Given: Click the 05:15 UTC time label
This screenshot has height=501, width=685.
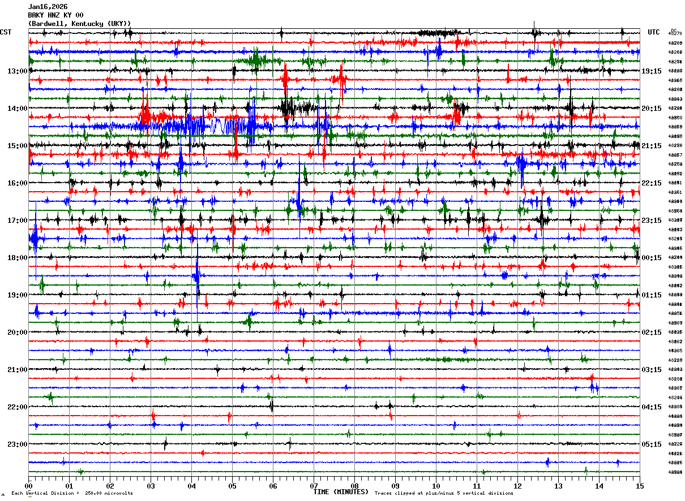Looking at the screenshot, I should click(x=652, y=444).
